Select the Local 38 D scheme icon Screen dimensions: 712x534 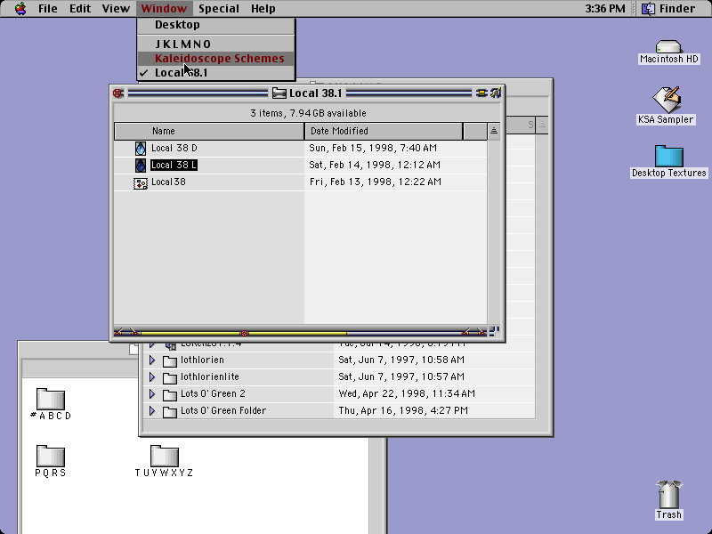click(x=141, y=149)
